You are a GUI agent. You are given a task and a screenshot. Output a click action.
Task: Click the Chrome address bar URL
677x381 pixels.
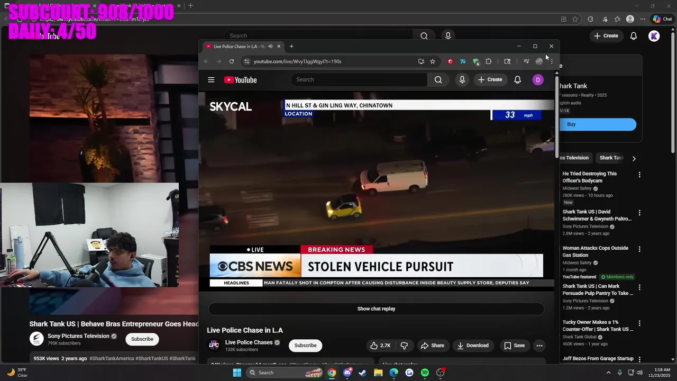(297, 61)
